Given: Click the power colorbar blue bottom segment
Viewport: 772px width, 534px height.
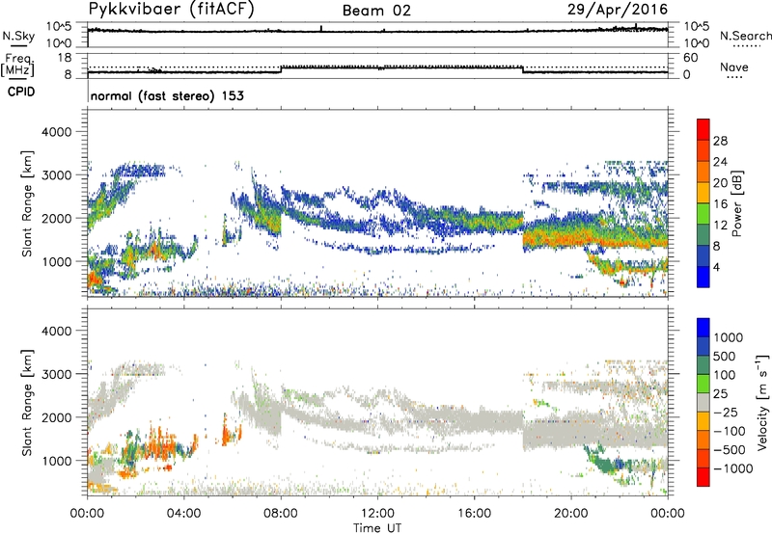Looking at the screenshot, I should 703,277.
